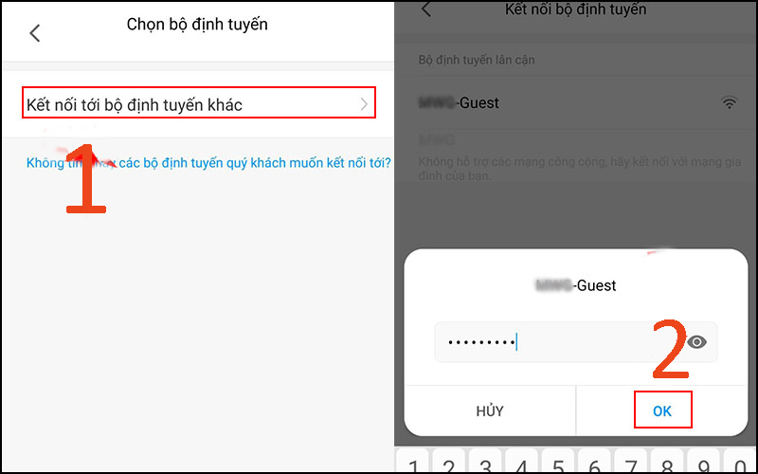Tap keyboard key 2
Viewport: 758px width, 474px height.
pyautogui.click(x=449, y=463)
